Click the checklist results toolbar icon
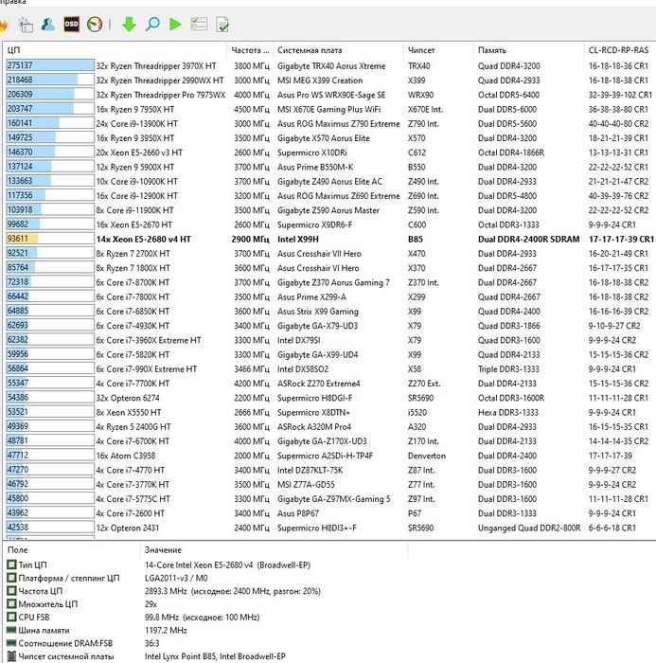 (x=199, y=24)
